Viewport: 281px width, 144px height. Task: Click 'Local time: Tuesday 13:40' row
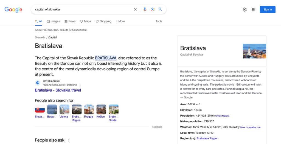(x=197, y=133)
